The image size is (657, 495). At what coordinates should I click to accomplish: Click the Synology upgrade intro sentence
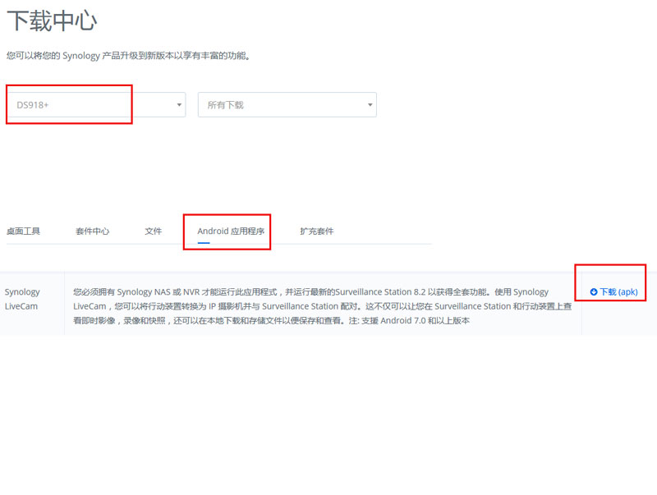tap(129, 56)
